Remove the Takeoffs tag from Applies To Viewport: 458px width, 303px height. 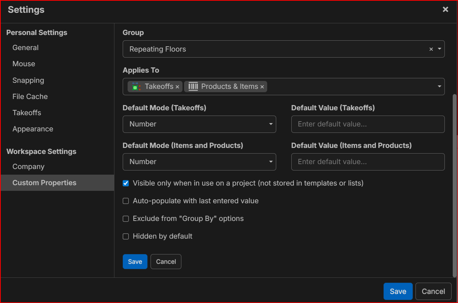point(177,87)
